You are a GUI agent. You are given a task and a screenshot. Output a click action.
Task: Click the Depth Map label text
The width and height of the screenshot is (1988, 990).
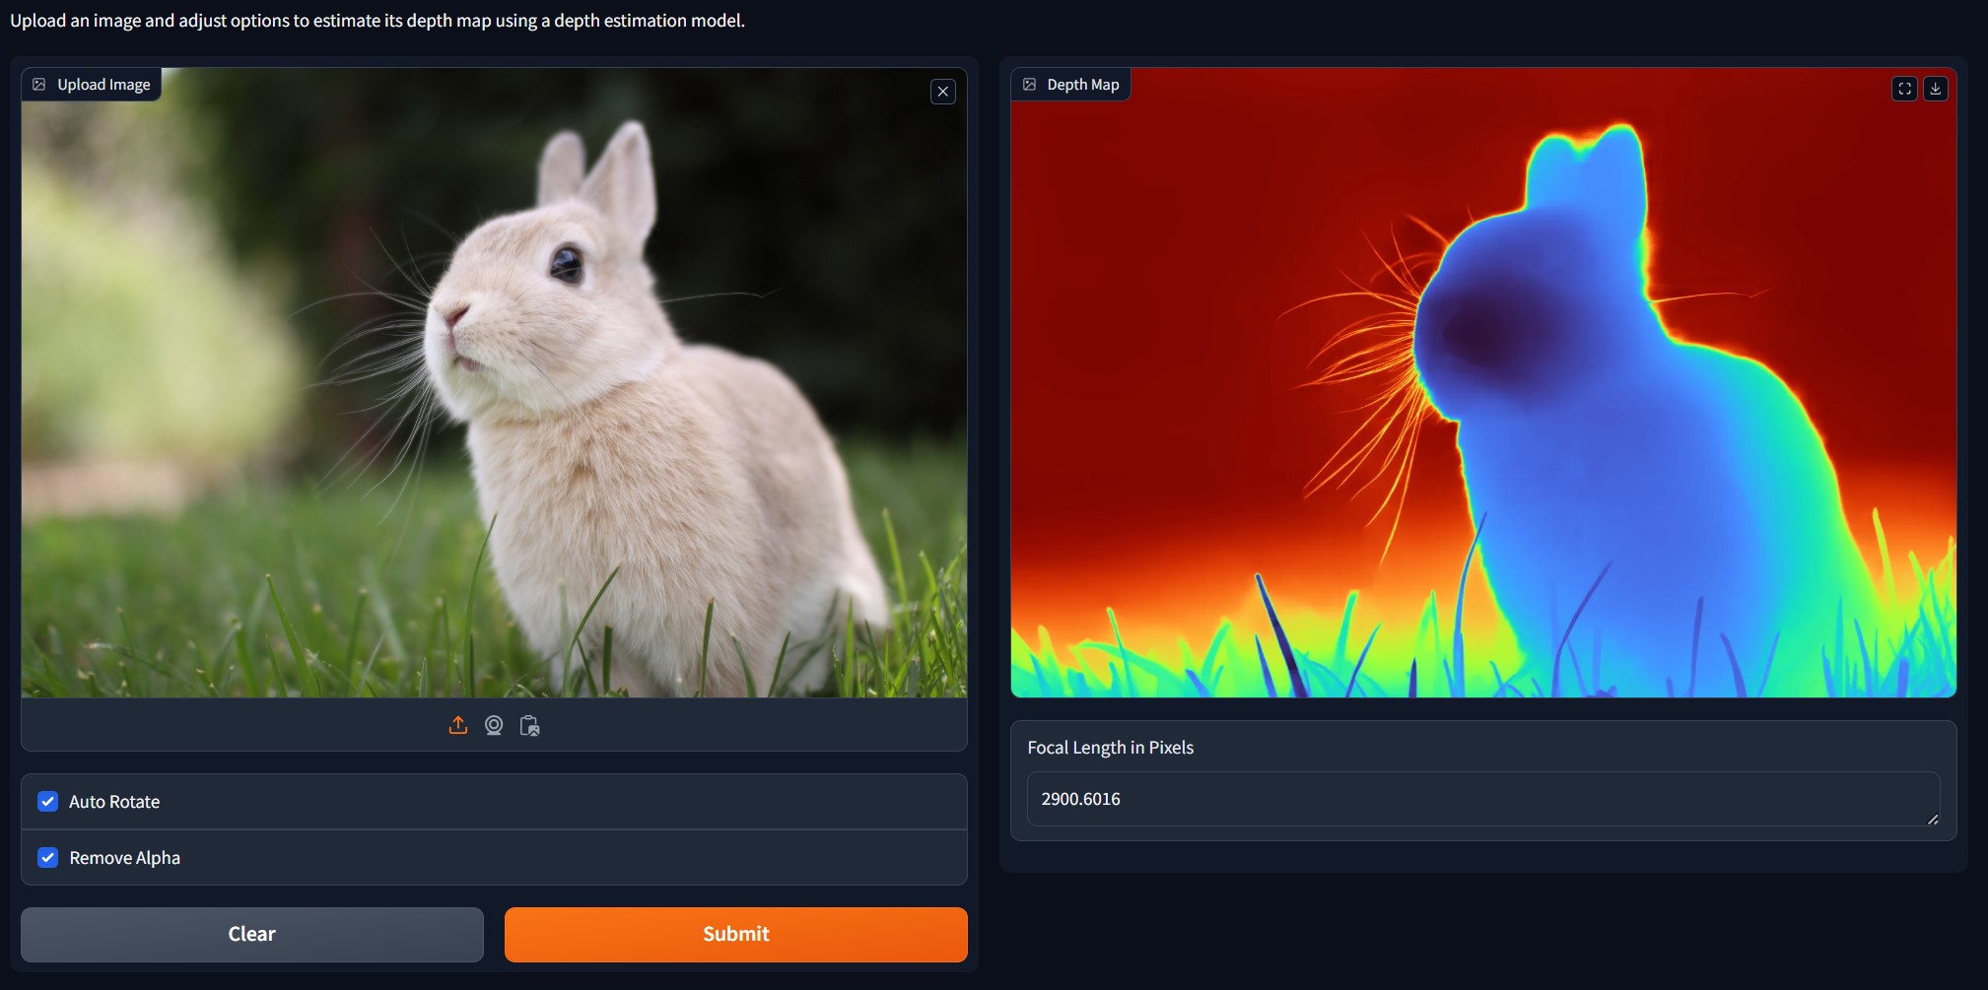1082,85
